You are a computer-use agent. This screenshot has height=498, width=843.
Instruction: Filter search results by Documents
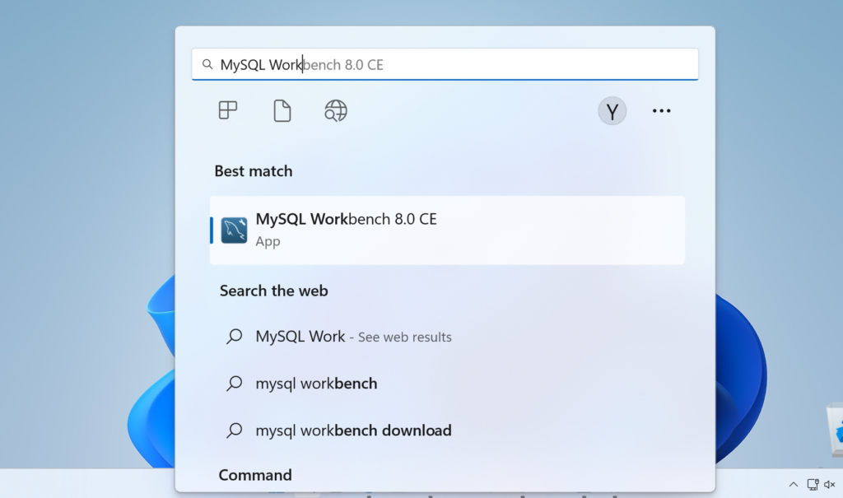click(282, 110)
